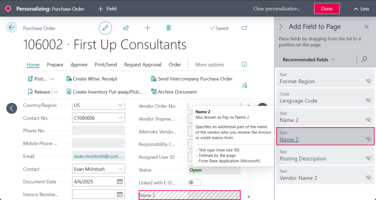Click the search magnifier in field panel

[364, 59]
